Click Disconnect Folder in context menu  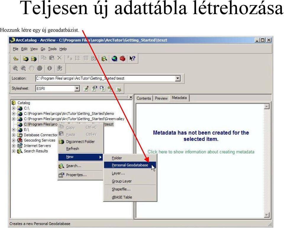80,141
